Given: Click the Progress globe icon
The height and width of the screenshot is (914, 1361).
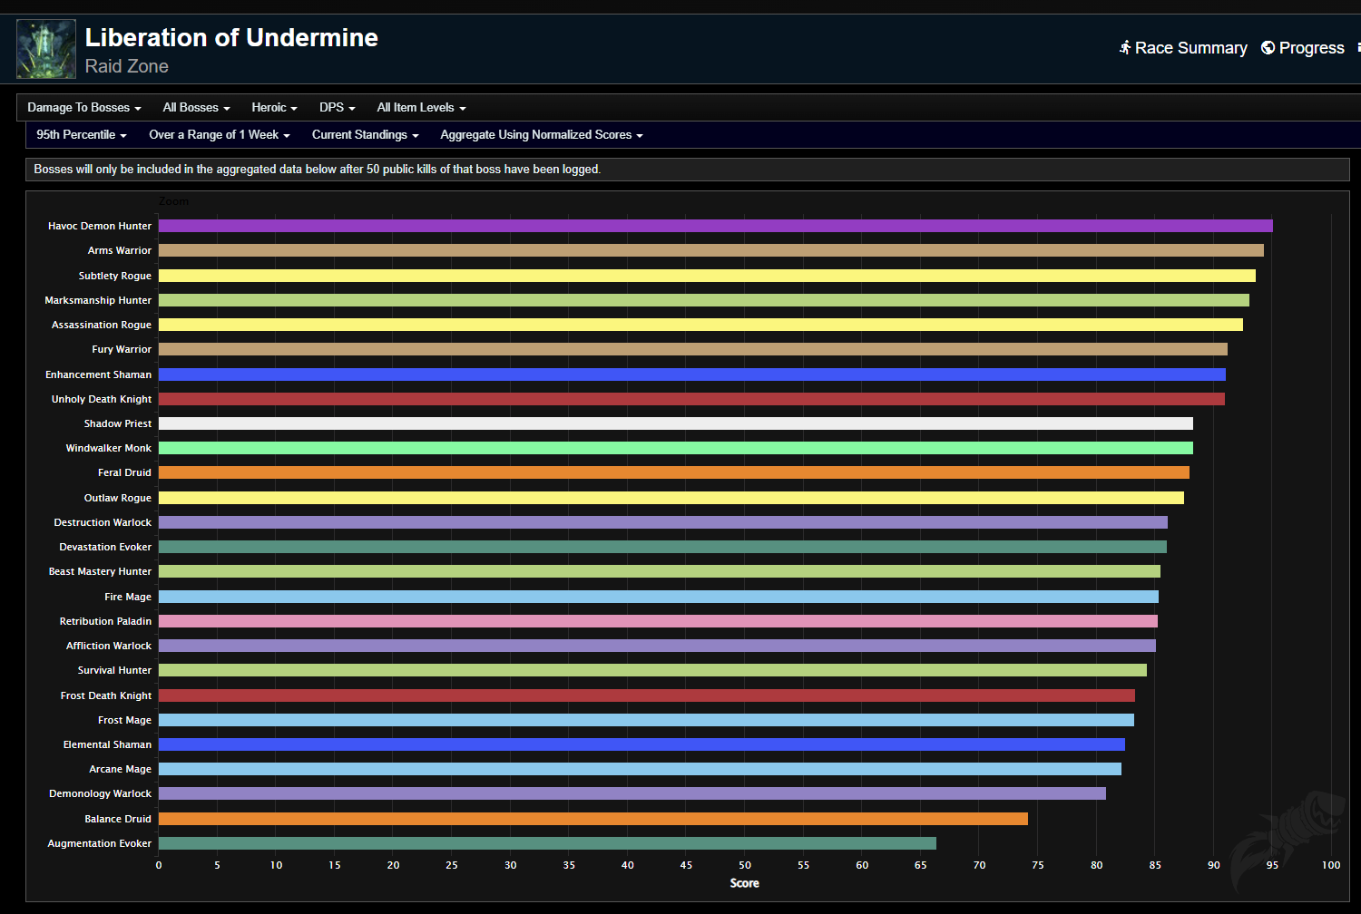Looking at the screenshot, I should 1268,47.
